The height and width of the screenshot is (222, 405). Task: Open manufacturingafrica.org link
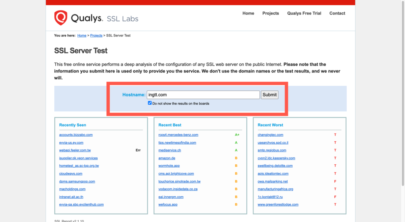pyautogui.click(x=275, y=189)
